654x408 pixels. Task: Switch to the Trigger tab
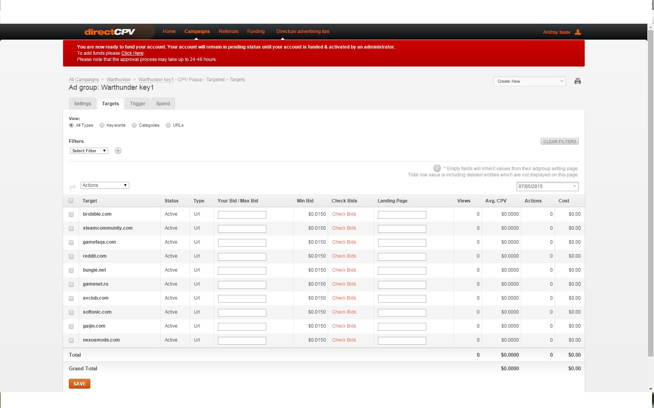(x=137, y=104)
